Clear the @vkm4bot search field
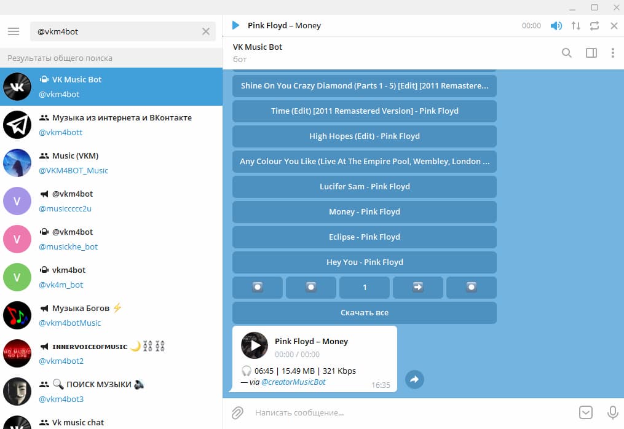 pyautogui.click(x=206, y=31)
